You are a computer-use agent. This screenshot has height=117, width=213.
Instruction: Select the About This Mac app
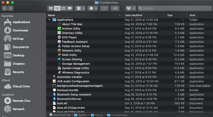click(x=72, y=24)
